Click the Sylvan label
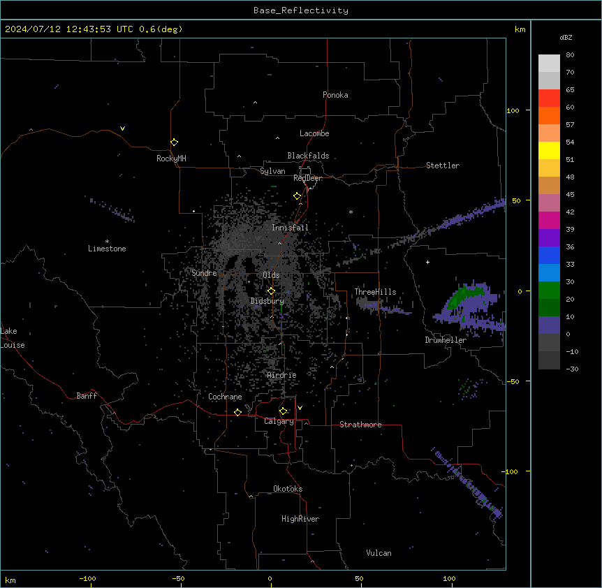 tap(272, 171)
